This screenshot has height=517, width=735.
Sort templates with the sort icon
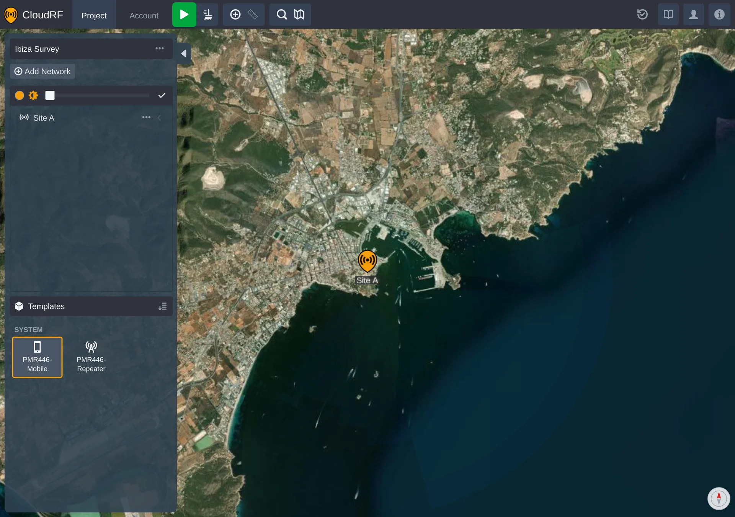pos(163,306)
